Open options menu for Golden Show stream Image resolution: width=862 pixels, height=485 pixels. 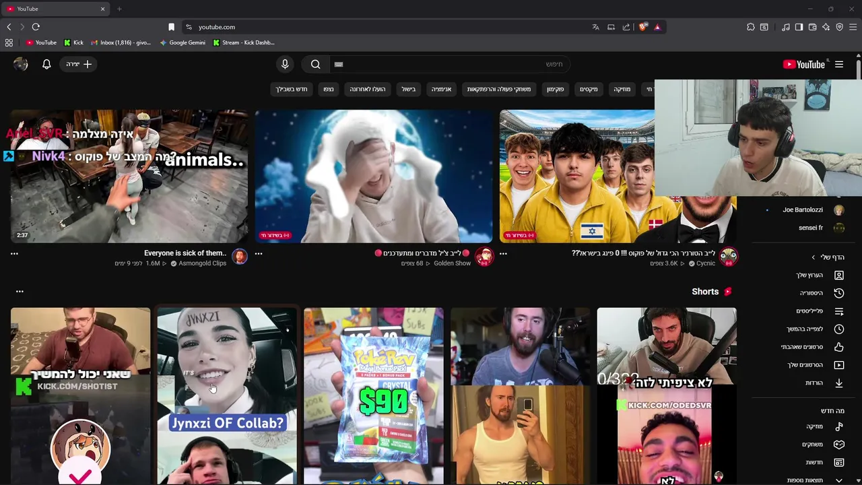click(259, 254)
